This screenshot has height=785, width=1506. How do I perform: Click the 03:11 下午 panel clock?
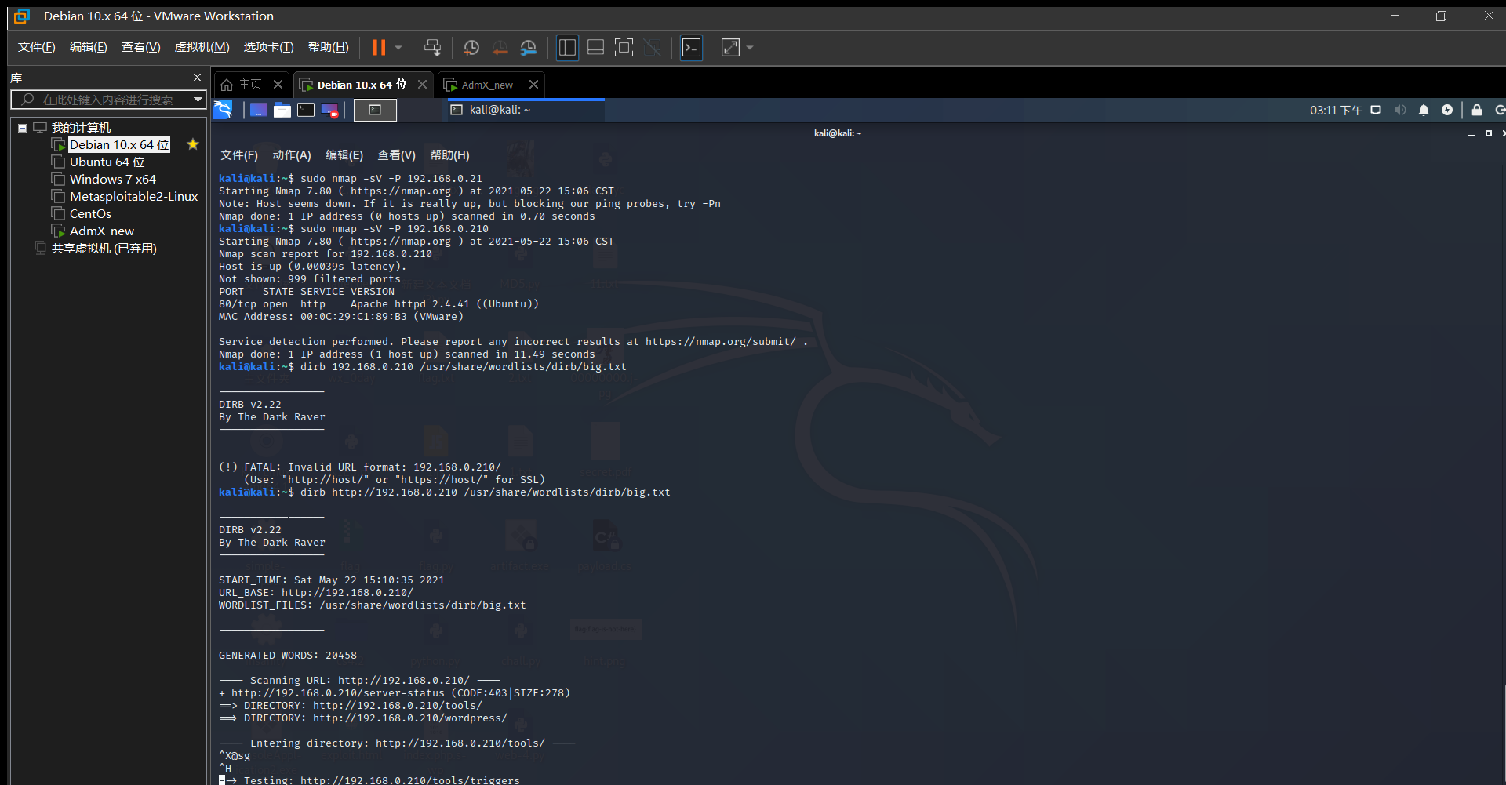click(x=1336, y=110)
